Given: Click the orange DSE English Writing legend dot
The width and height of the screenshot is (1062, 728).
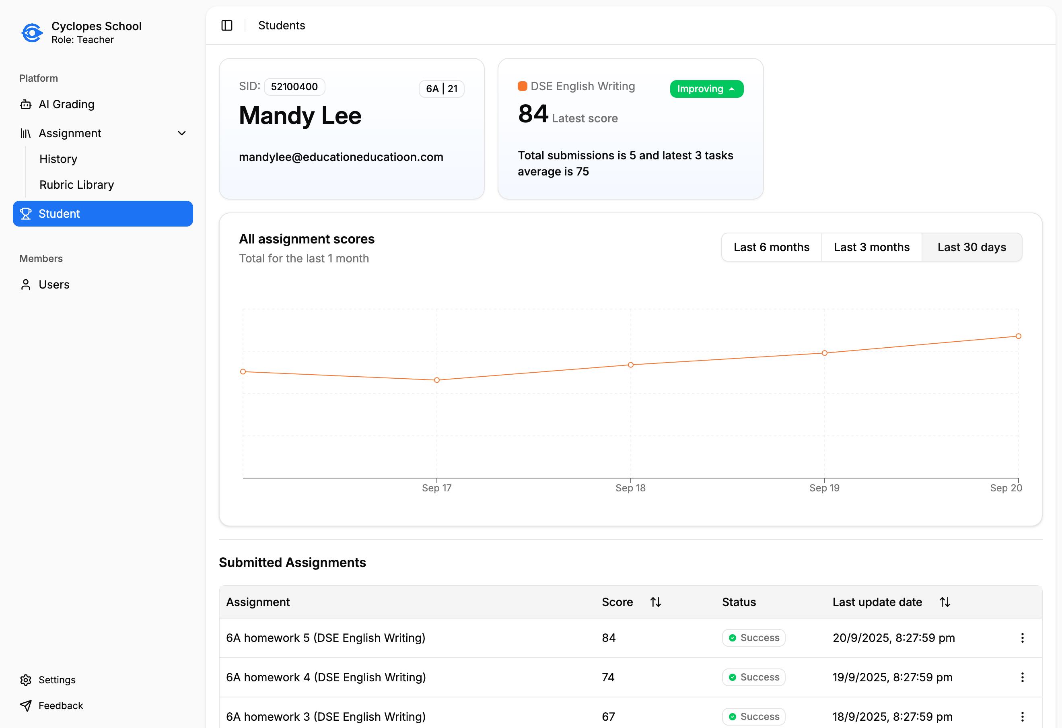Looking at the screenshot, I should (522, 85).
